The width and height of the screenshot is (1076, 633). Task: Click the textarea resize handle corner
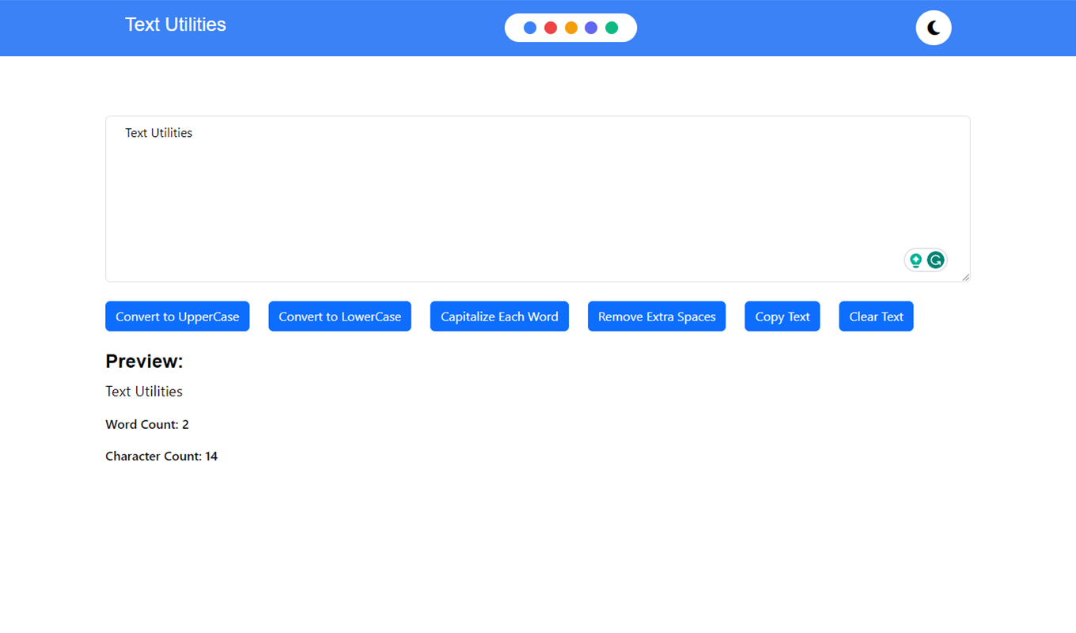[965, 277]
